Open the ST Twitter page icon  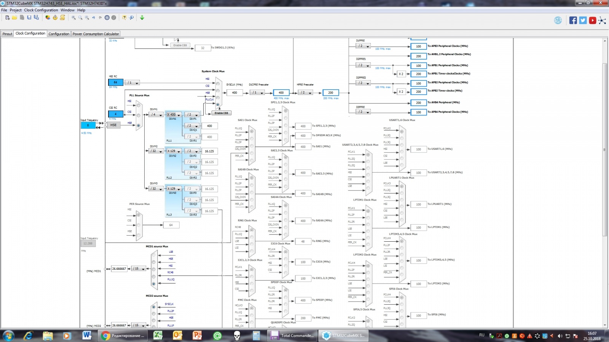tap(583, 21)
